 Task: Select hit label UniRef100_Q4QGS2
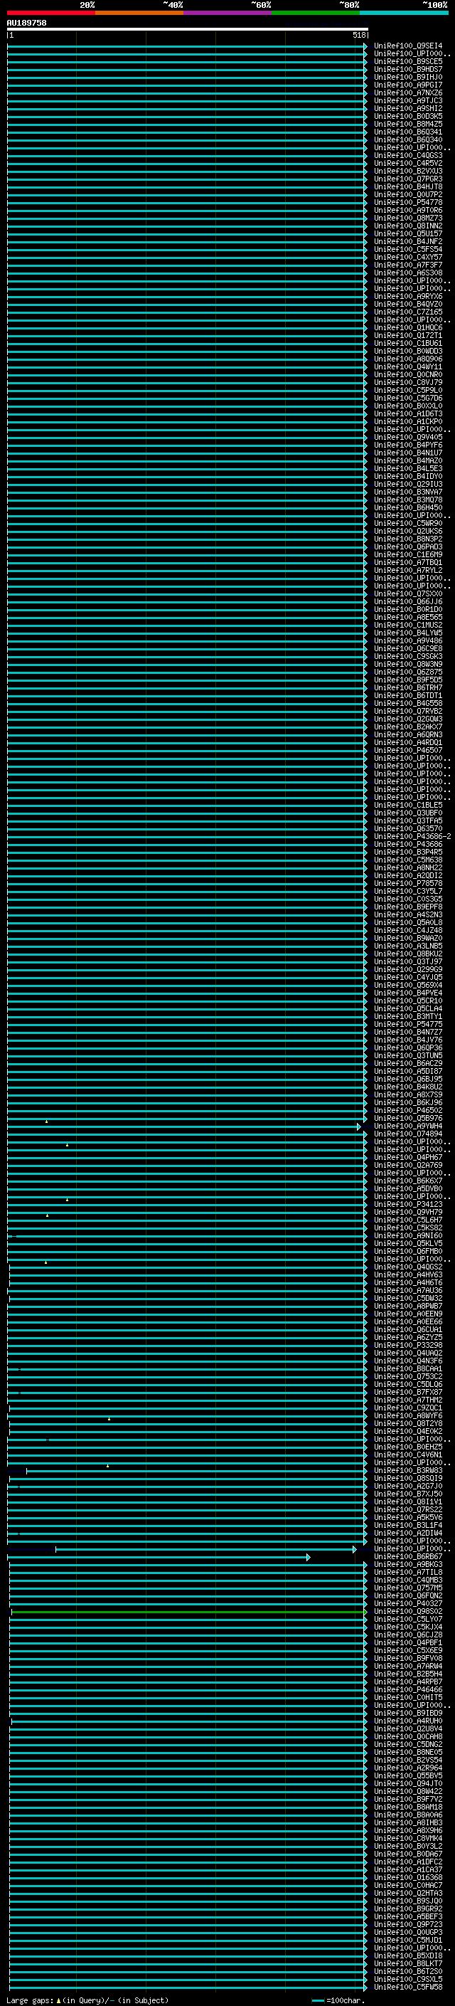click(x=408, y=1267)
